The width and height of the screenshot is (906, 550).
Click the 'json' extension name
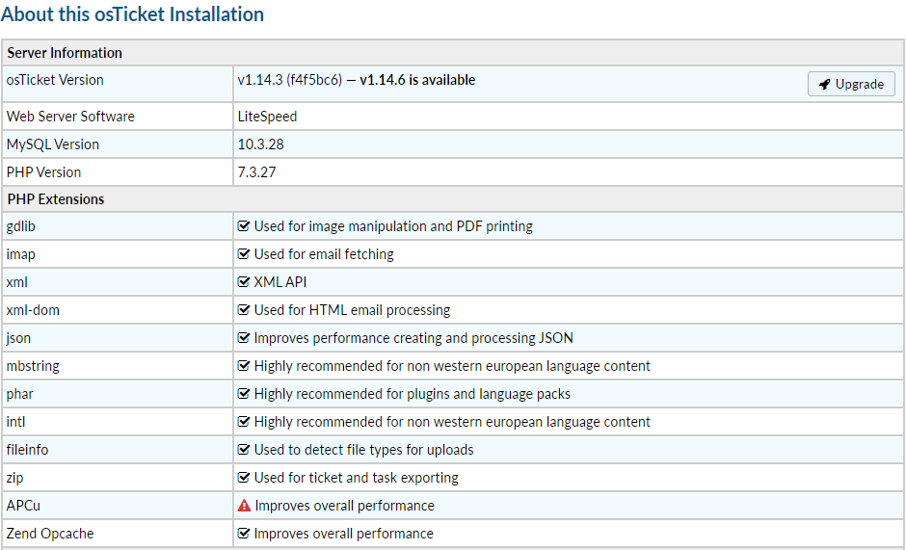click(18, 338)
